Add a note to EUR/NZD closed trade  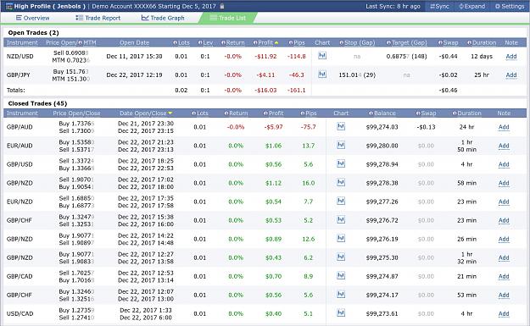[504, 202]
